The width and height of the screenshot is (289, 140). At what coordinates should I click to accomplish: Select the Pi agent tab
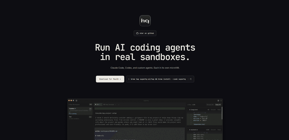pos(97,104)
